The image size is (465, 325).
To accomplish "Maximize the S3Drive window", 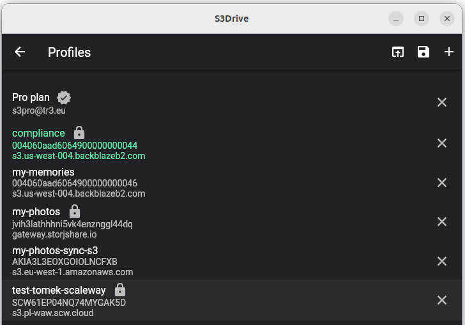I will click(x=422, y=19).
